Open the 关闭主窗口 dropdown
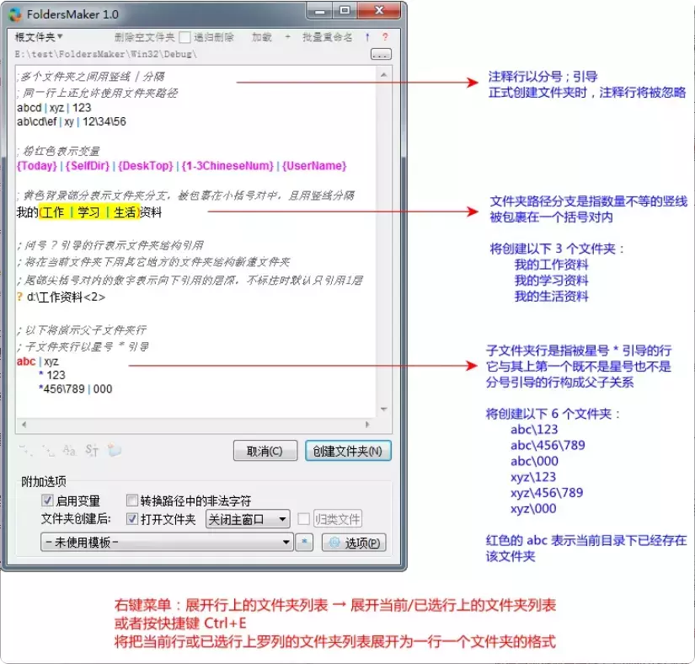This screenshot has width=695, height=664. click(249, 519)
